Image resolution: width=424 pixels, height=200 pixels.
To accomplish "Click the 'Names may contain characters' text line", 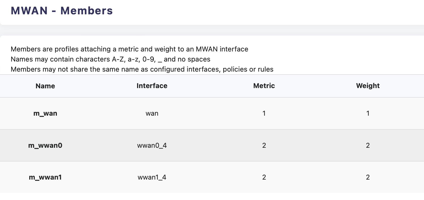I will (111, 59).
